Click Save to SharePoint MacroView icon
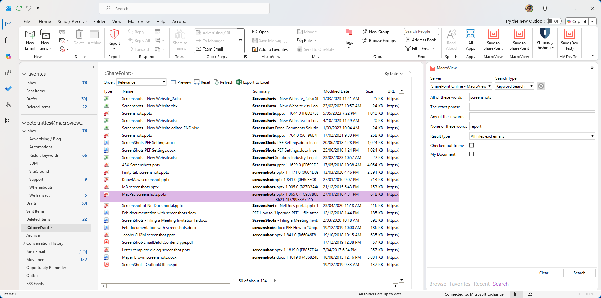 click(493, 40)
